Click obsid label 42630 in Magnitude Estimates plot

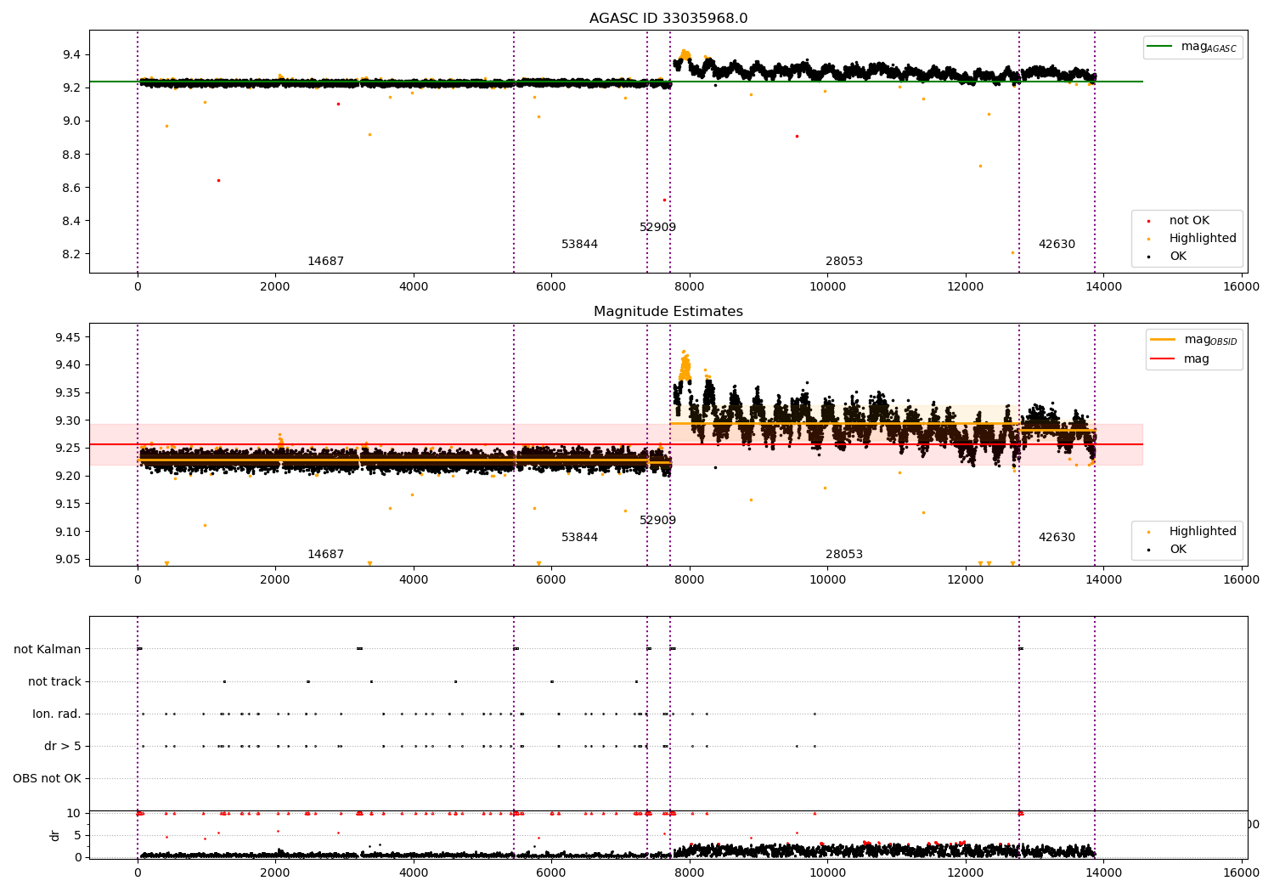click(x=1056, y=538)
